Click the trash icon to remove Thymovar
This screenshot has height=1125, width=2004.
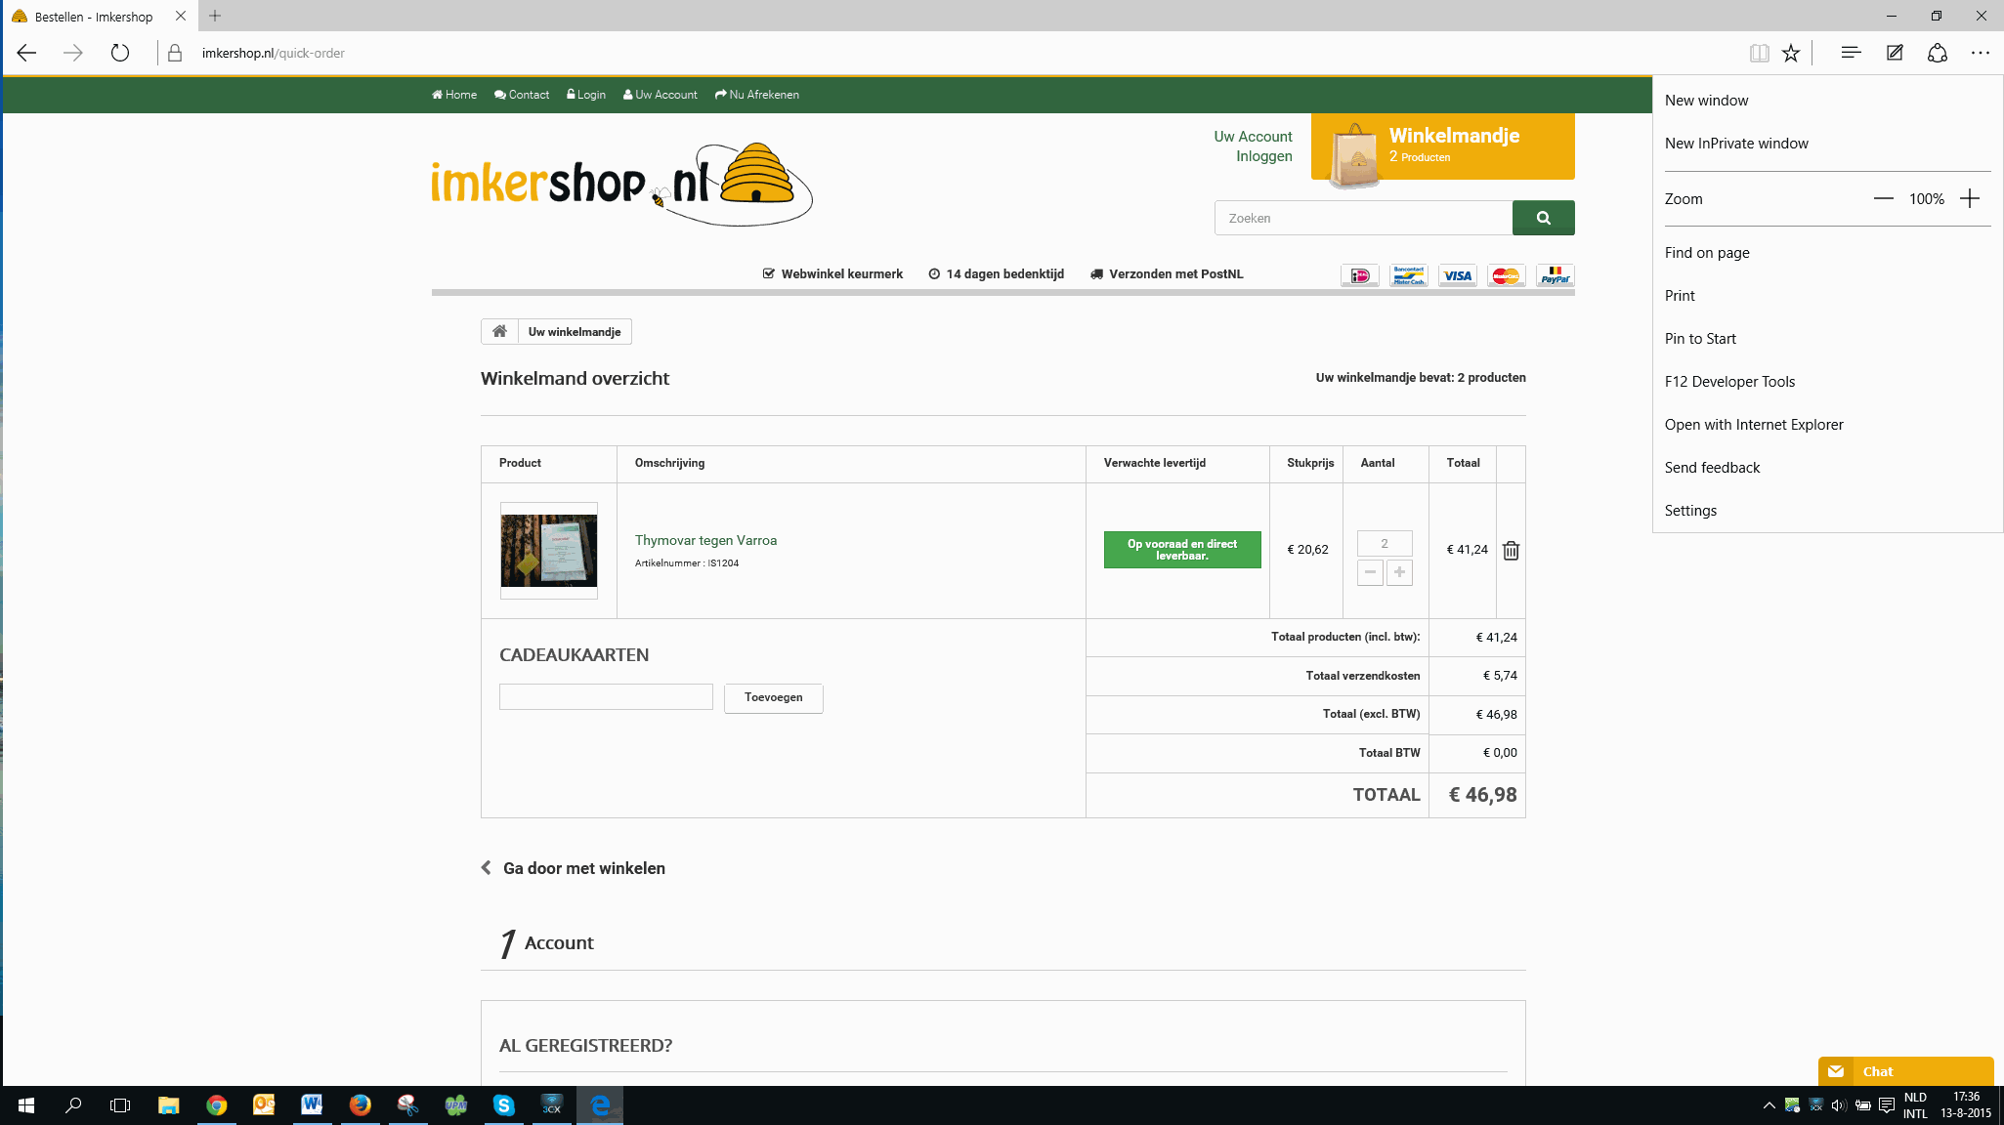point(1511,551)
